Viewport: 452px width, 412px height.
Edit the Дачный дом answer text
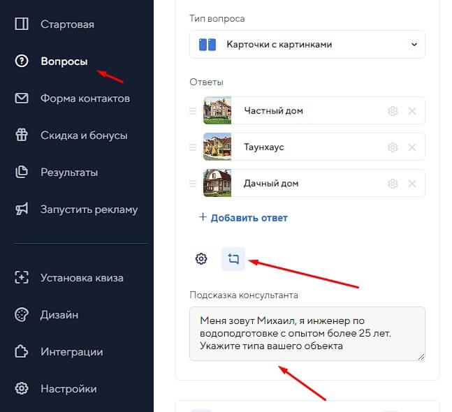pos(271,184)
